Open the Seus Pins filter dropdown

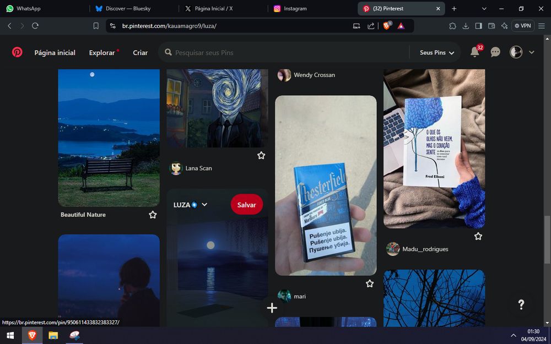[437, 52]
